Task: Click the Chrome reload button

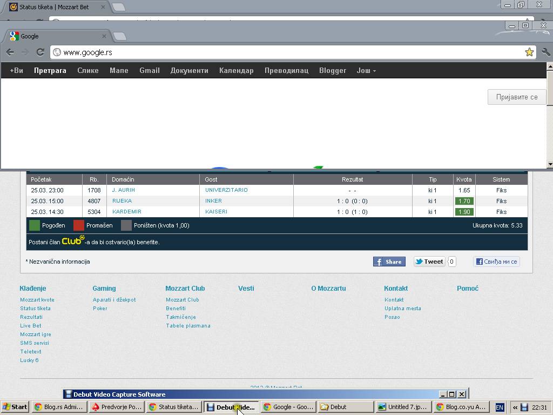Action: [40, 52]
